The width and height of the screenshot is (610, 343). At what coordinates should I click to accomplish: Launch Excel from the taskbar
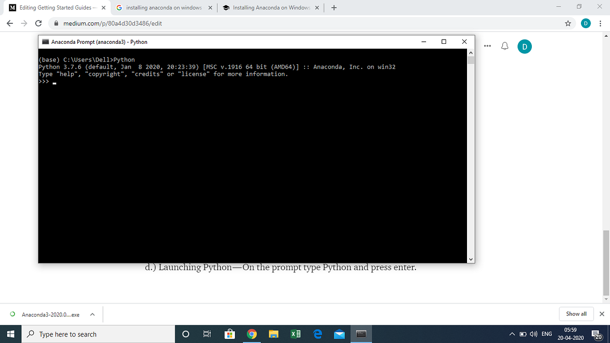295,334
